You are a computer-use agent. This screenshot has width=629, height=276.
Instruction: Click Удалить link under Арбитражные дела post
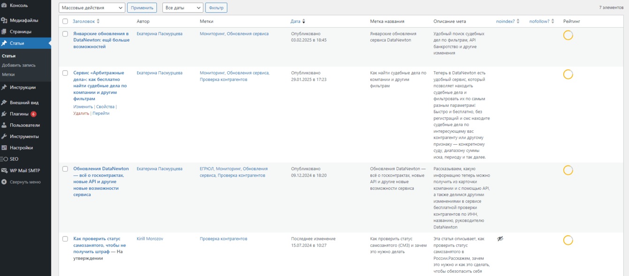click(x=81, y=113)
